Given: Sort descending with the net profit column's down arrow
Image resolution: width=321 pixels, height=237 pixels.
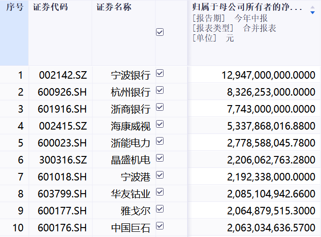Looking at the screenshot, I should click(x=313, y=13).
